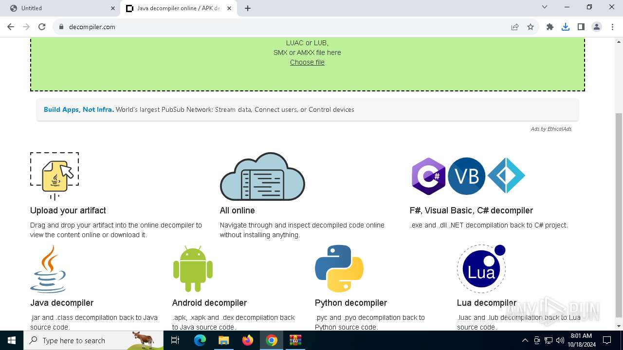The width and height of the screenshot is (623, 350).
Task: Click the site info lock icon
Action: point(61,27)
